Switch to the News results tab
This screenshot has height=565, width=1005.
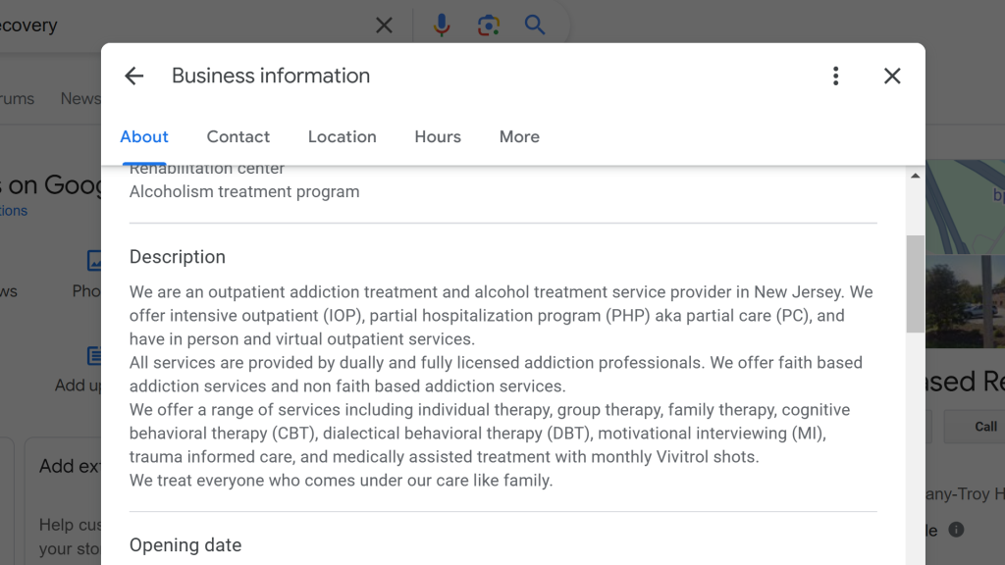80,98
